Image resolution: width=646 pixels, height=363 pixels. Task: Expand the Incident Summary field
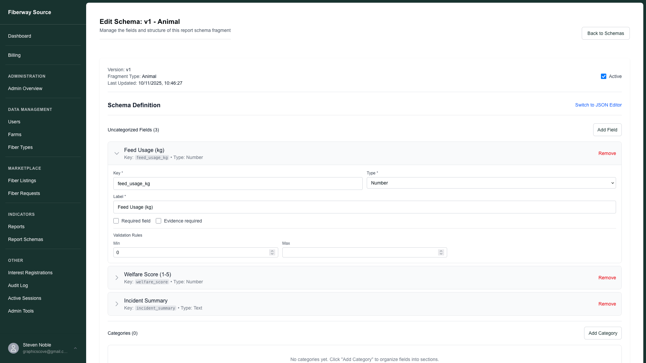click(x=117, y=304)
